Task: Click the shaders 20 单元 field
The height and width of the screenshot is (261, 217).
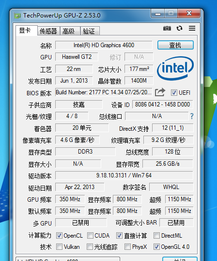Action: pos(82,128)
